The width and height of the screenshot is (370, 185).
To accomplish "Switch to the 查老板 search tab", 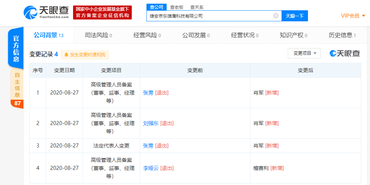I will (177, 7).
